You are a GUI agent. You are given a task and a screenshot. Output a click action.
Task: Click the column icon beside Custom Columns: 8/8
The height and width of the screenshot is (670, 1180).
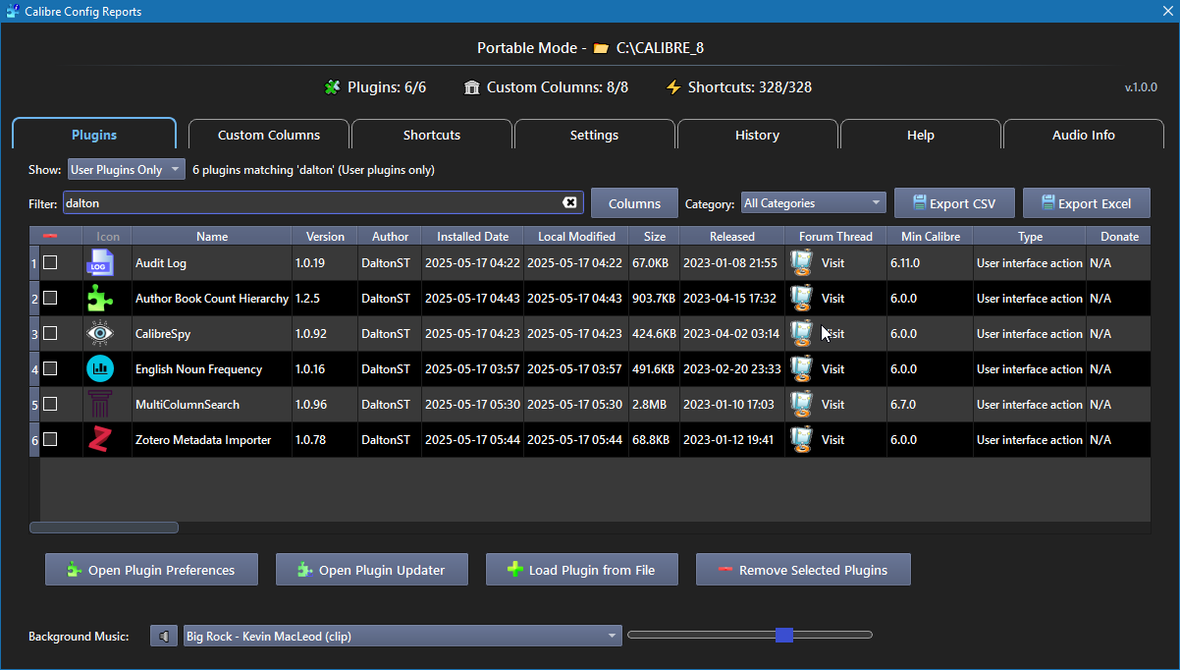pyautogui.click(x=472, y=87)
